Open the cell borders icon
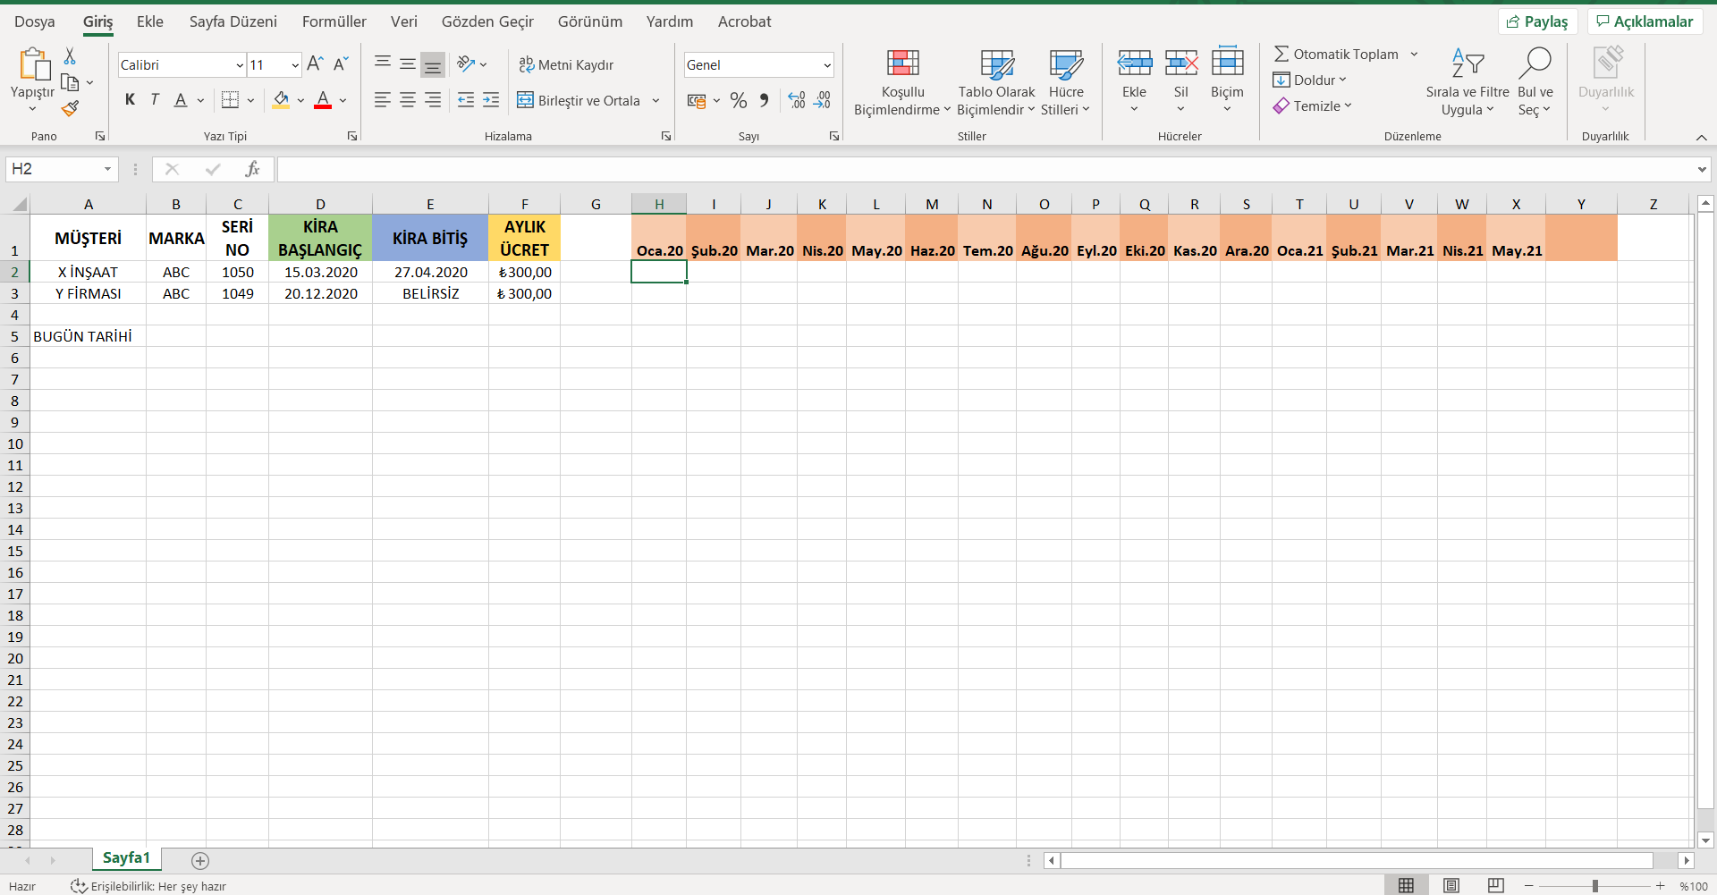This screenshot has width=1717, height=895. pos(231,100)
